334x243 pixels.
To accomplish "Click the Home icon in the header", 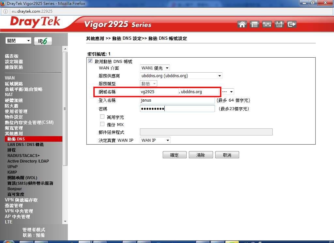I will click(x=242, y=24).
